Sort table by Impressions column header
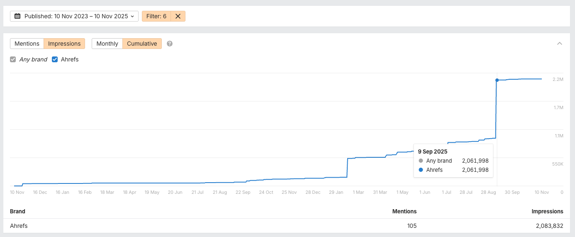The image size is (575, 237). [x=547, y=211]
